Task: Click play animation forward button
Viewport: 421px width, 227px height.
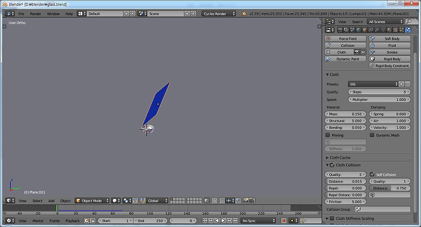Action: pos(223,221)
